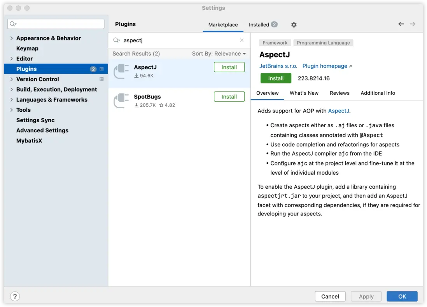
Task: Expand Build, Execution, Deployment section
Action: 11,89
